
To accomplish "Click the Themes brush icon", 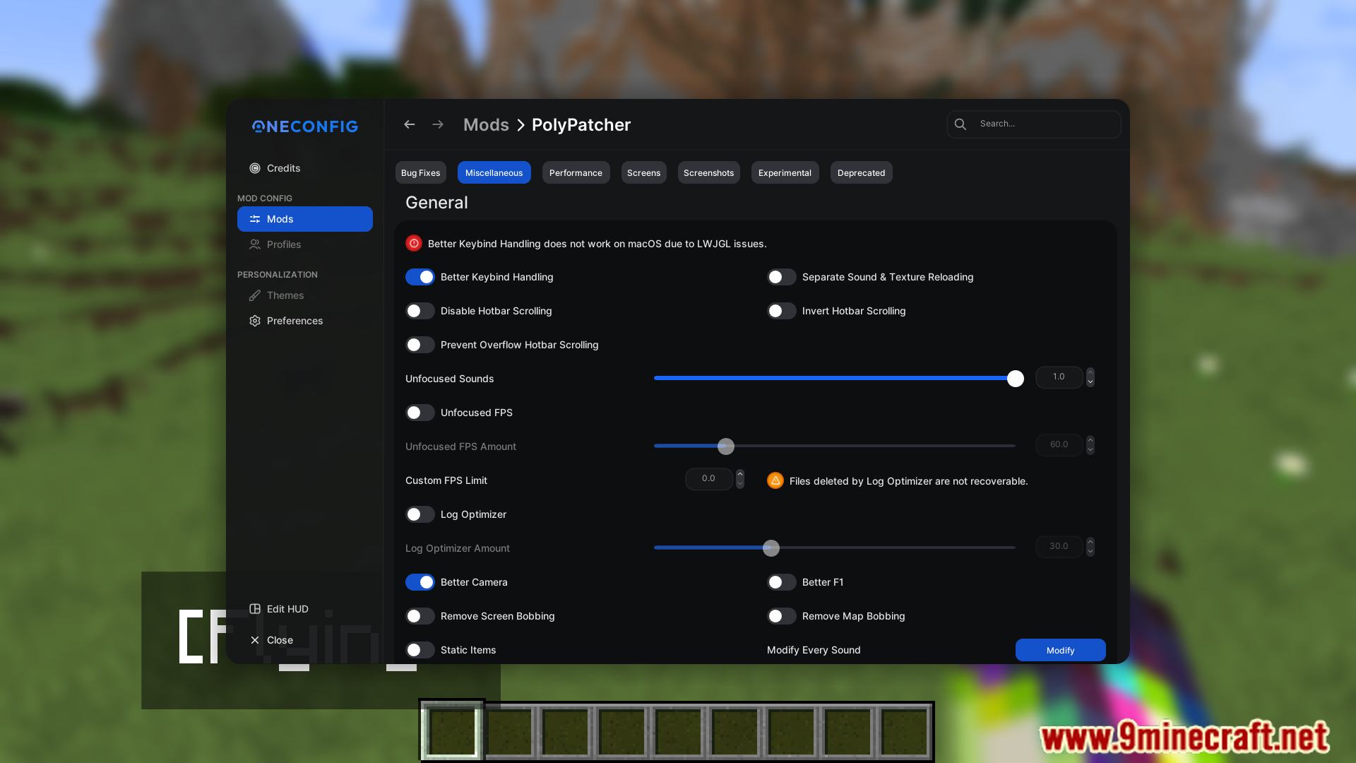I will pyautogui.click(x=255, y=295).
